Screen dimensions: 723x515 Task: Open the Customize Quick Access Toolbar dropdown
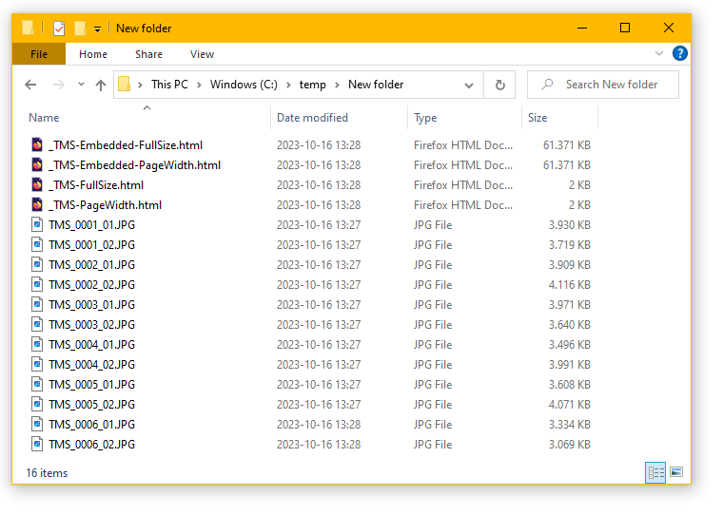tap(97, 29)
